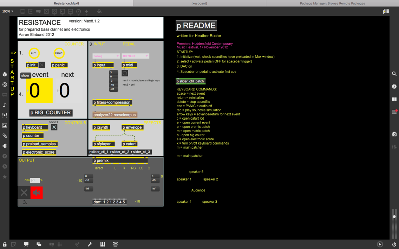Switch to the [keyboard] tab
The image size is (399, 249).
[x=199, y=3]
